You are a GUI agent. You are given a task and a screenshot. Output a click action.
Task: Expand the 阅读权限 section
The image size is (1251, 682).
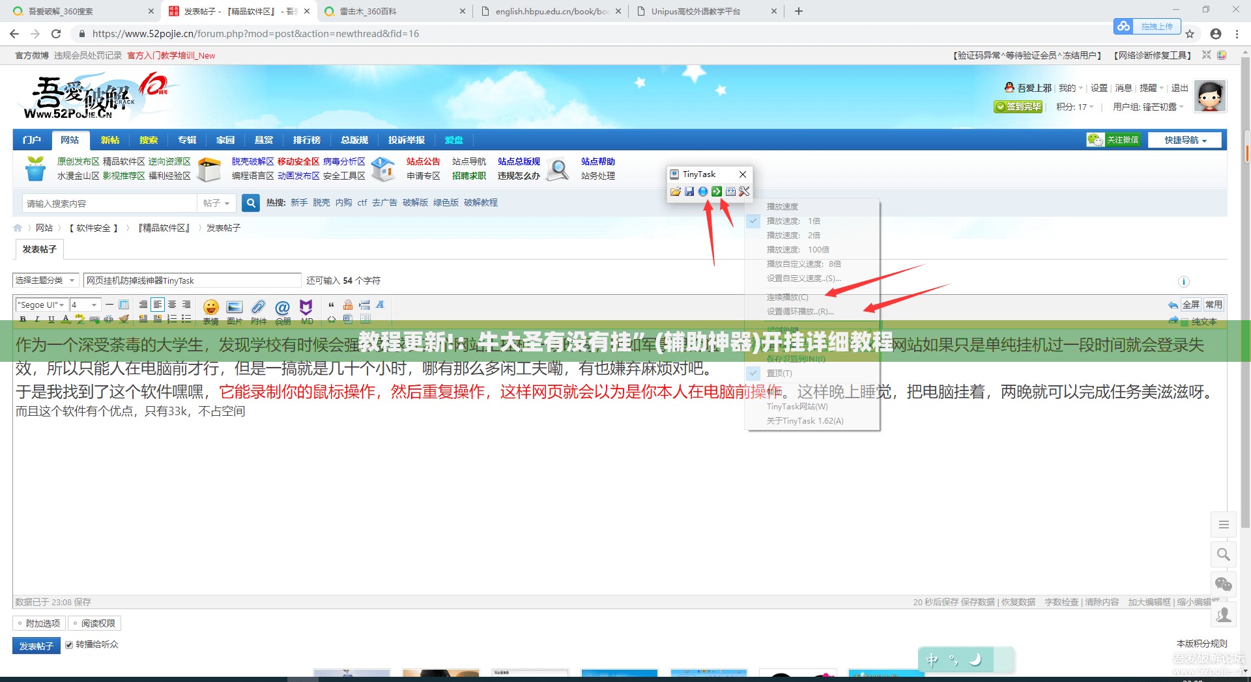click(94, 623)
